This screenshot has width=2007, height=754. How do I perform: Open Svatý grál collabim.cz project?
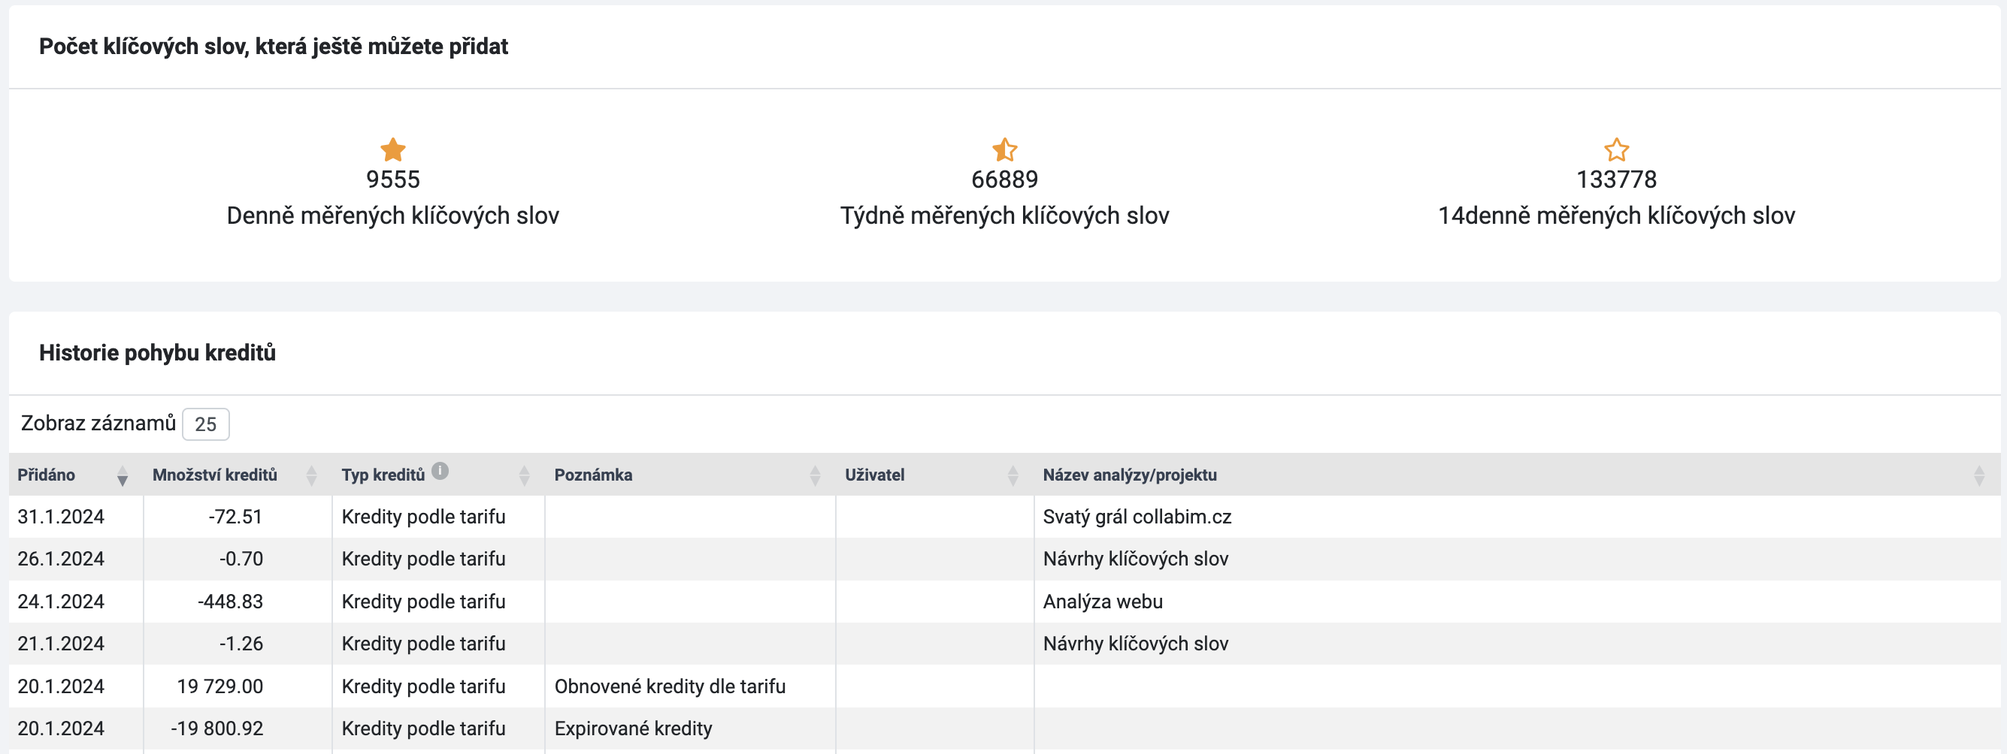1137,517
